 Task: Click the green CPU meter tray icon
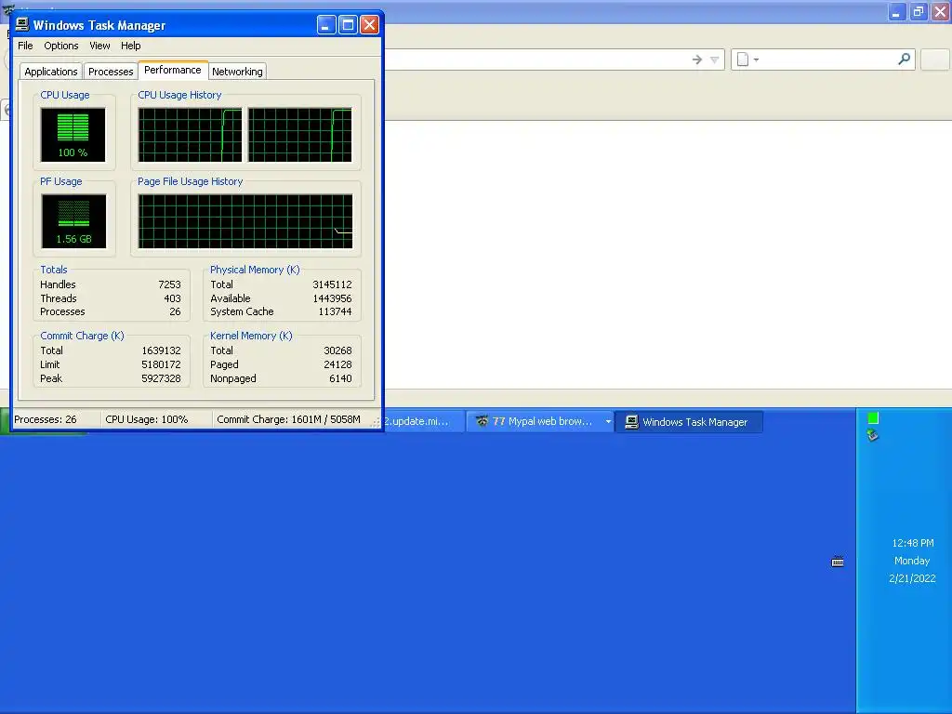[873, 418]
